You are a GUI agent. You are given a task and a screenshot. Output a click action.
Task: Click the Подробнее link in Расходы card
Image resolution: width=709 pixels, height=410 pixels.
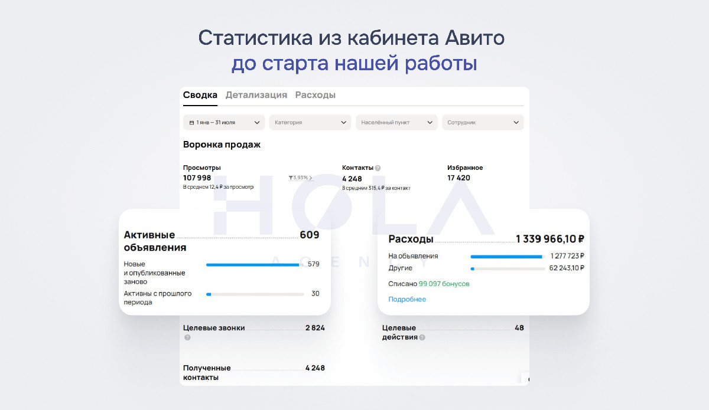tap(407, 299)
